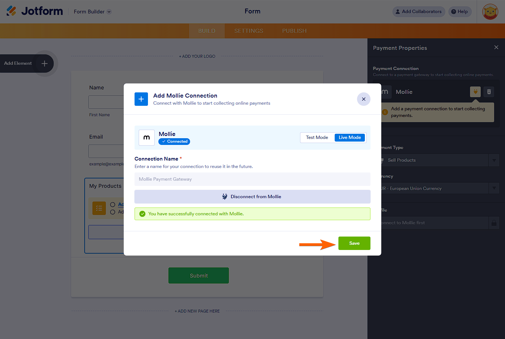The height and width of the screenshot is (339, 505).
Task: Click the Payment Connection heading
Action: point(396,69)
